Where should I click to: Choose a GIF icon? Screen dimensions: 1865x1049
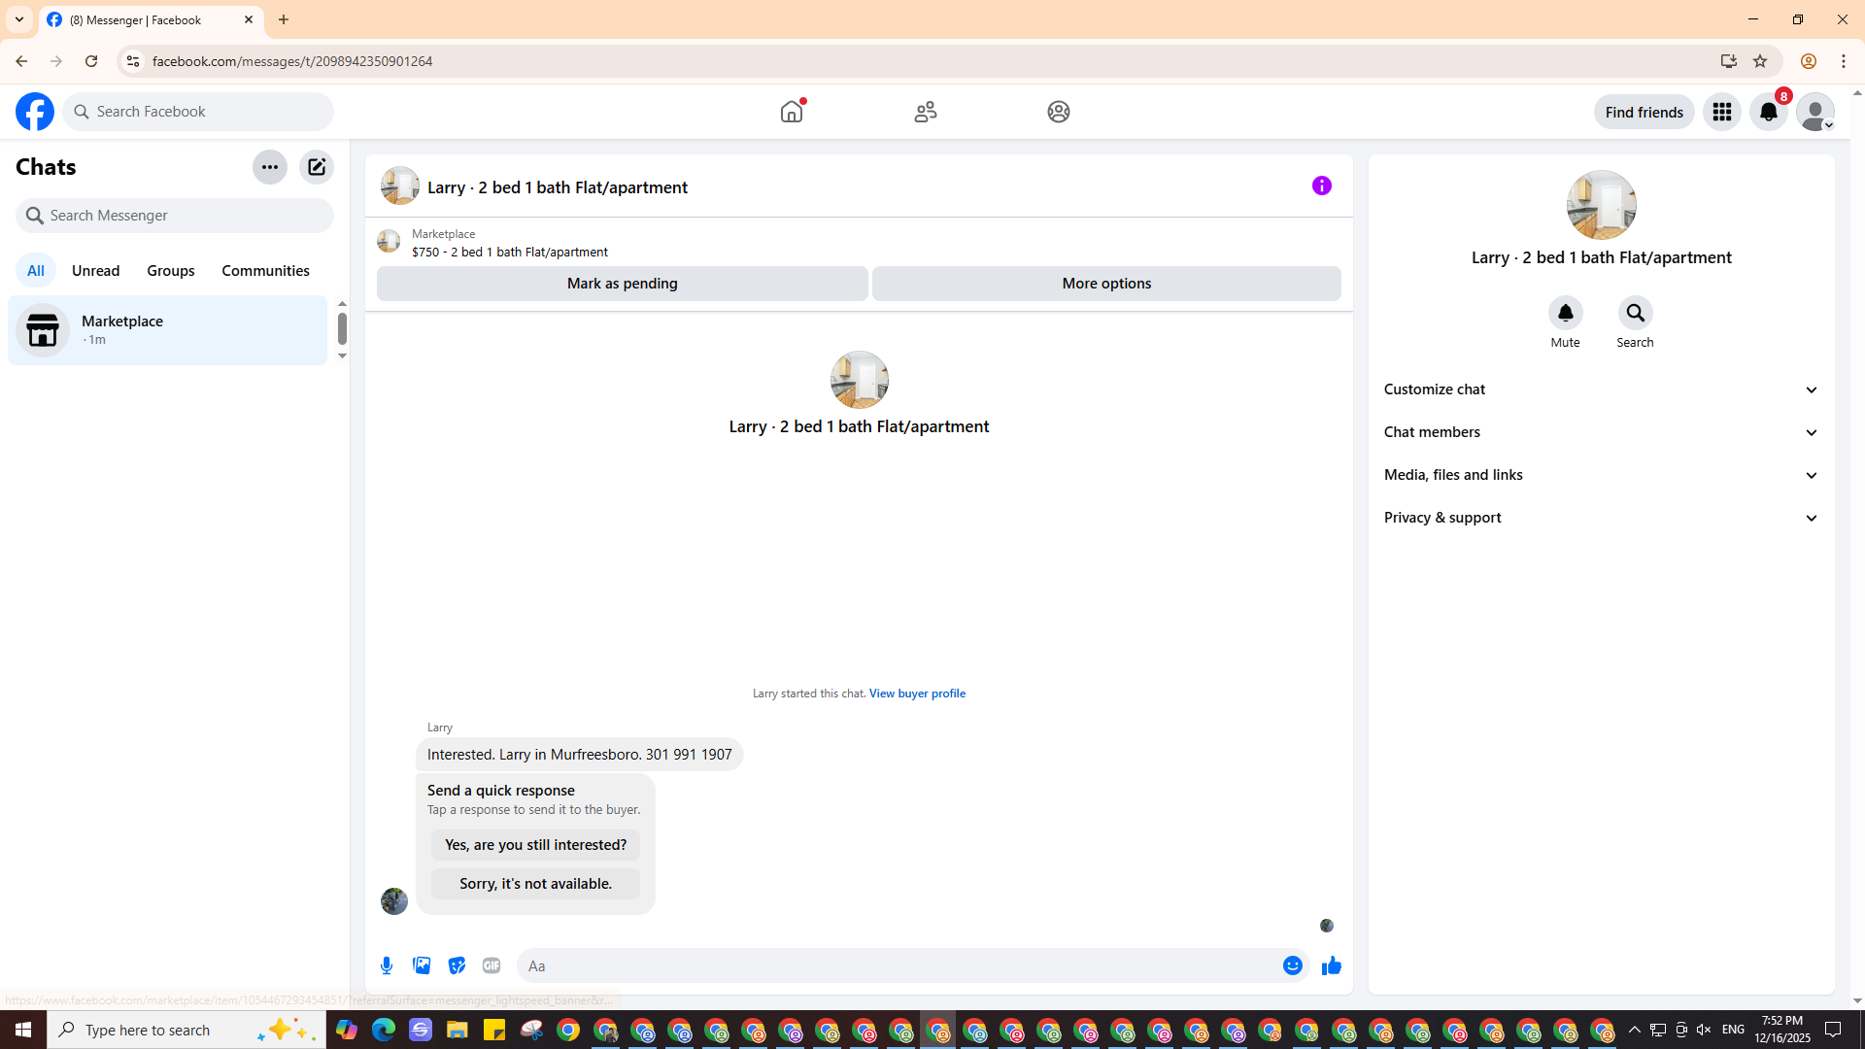pos(492,965)
